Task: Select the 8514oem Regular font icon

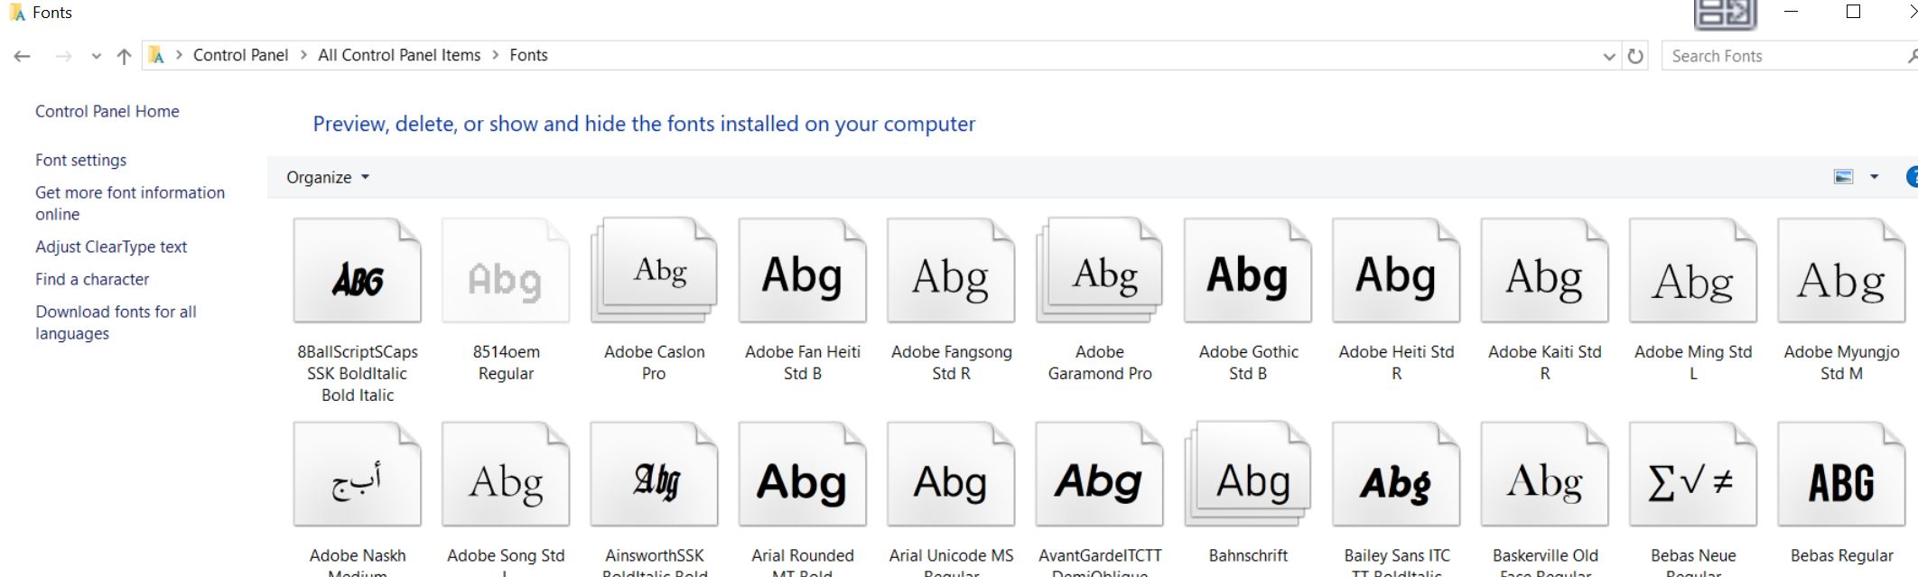Action: coord(506,271)
